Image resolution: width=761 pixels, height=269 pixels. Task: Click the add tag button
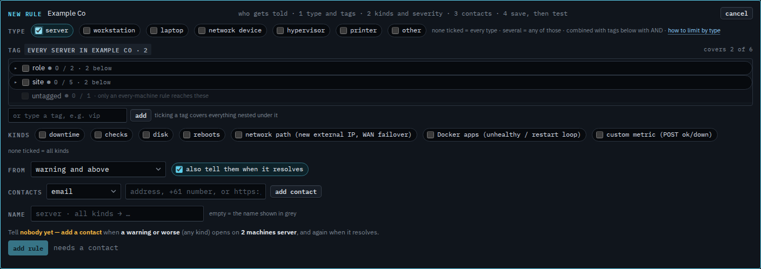tap(141, 116)
